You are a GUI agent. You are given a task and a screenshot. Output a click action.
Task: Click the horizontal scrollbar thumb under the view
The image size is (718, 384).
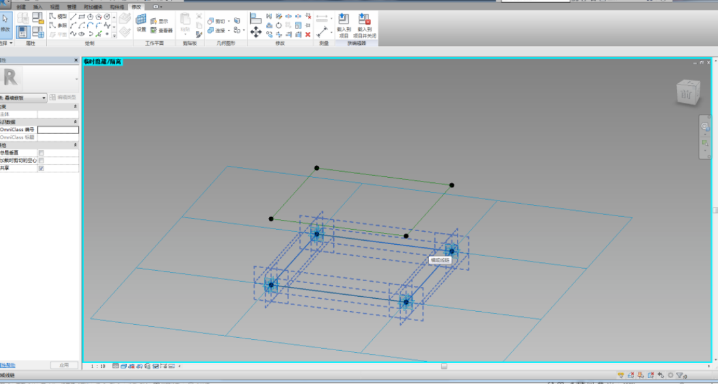pos(444,366)
